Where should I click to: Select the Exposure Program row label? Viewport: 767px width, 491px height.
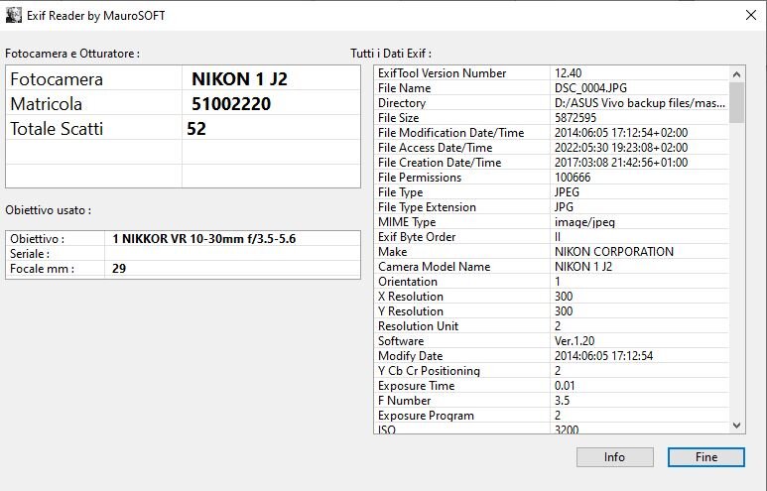click(x=426, y=416)
